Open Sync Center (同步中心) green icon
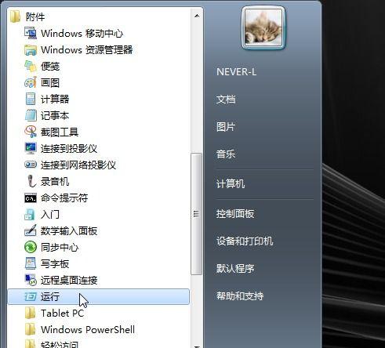The width and height of the screenshot is (385, 348). coord(31,247)
